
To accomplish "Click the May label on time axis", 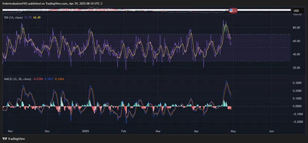I will [x=233, y=131].
